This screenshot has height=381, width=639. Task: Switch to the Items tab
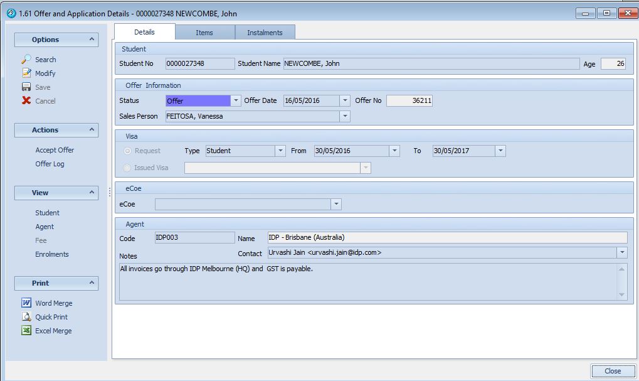pyautogui.click(x=204, y=33)
